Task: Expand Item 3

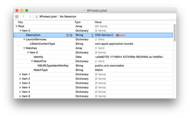Action: coord(20,83)
